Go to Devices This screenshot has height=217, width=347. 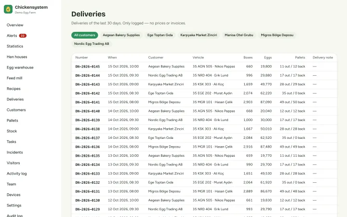(x=13, y=195)
